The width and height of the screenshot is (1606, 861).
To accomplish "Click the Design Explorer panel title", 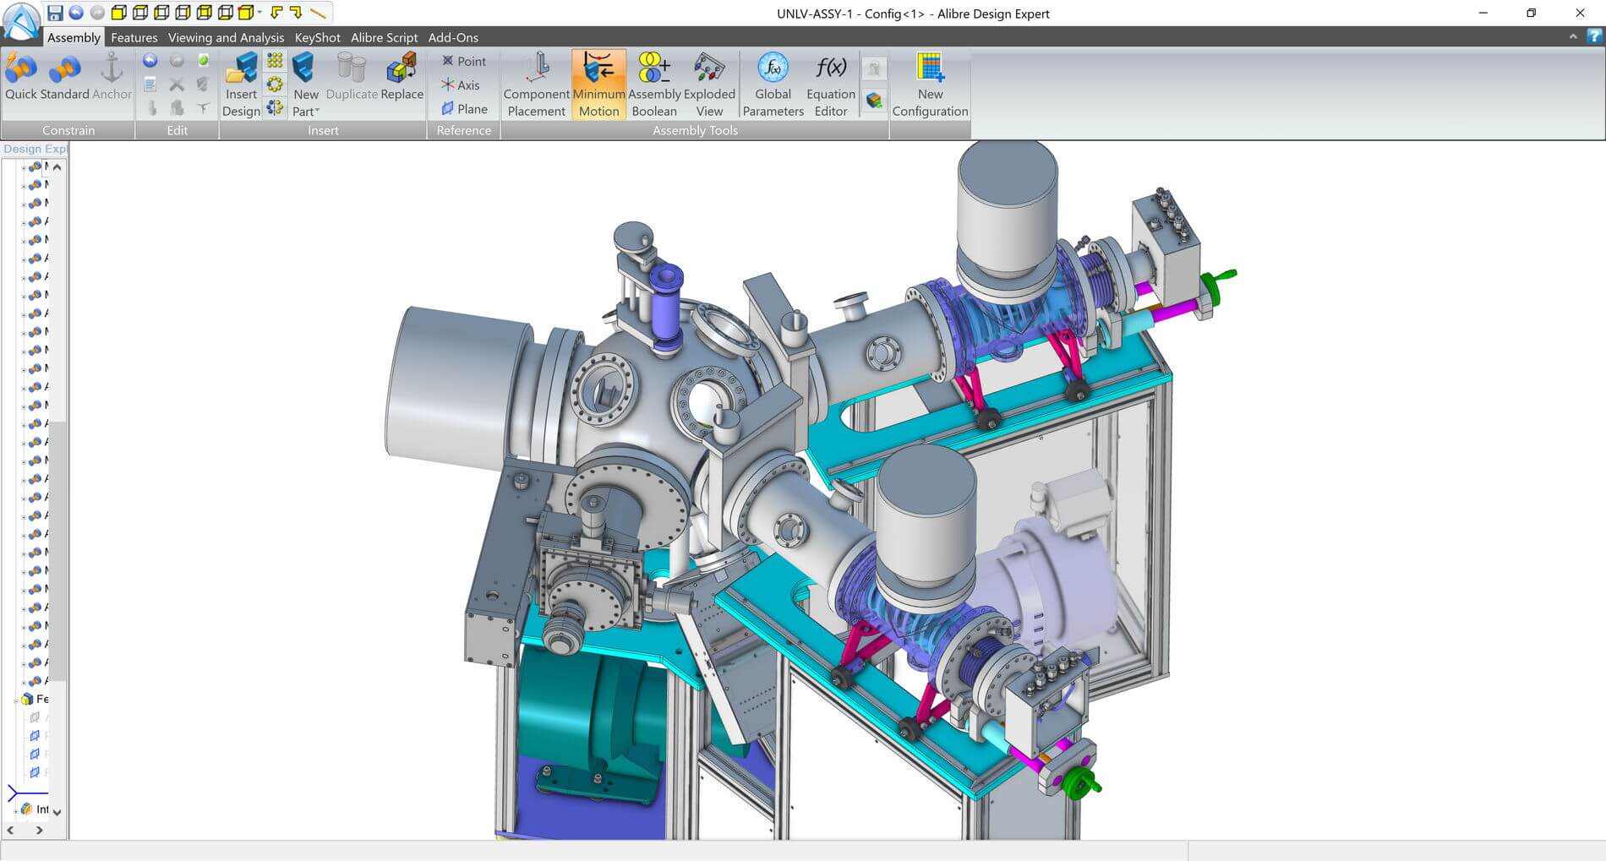I will (x=34, y=149).
